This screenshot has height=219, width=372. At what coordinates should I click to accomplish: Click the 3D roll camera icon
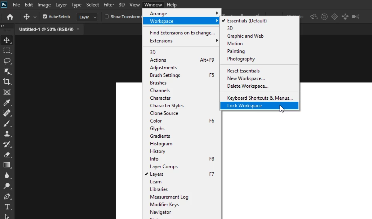[x=324, y=17]
